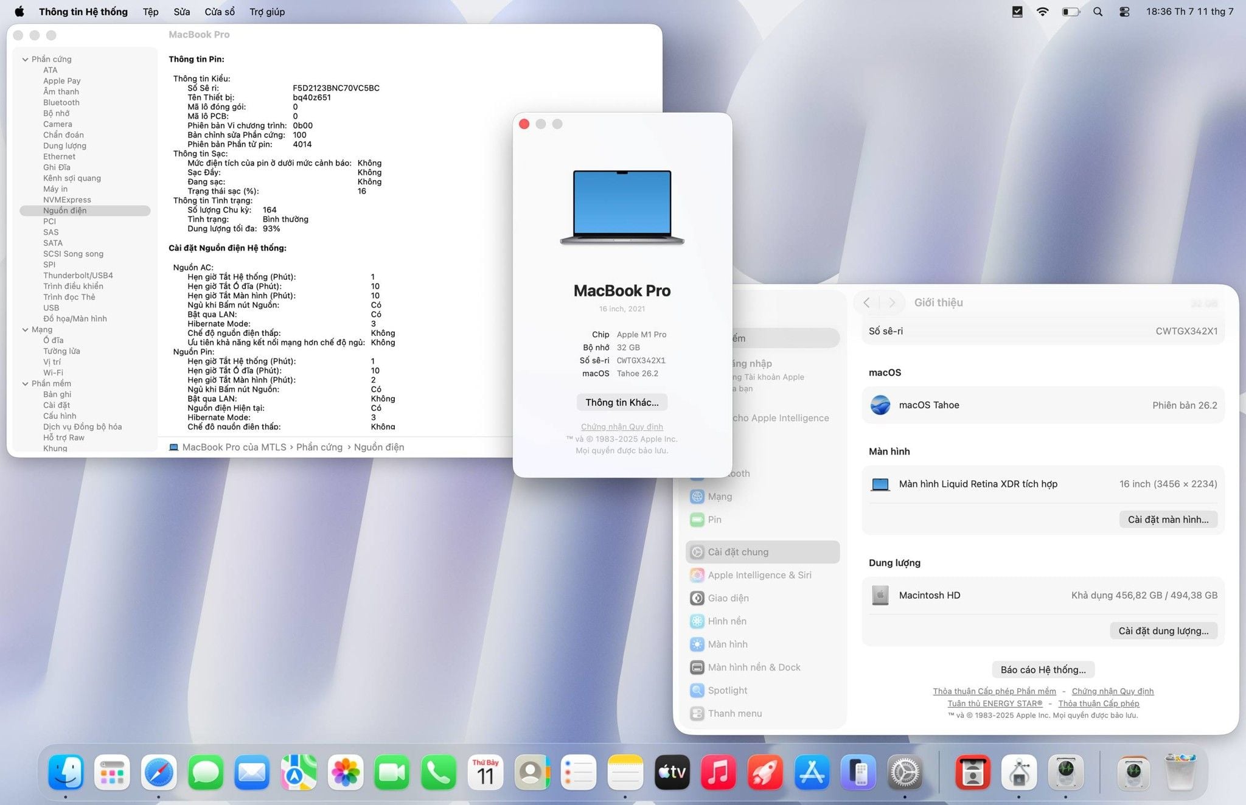Click the Cài đặt dung lượng... button
The width and height of the screenshot is (1246, 805).
[1163, 631]
